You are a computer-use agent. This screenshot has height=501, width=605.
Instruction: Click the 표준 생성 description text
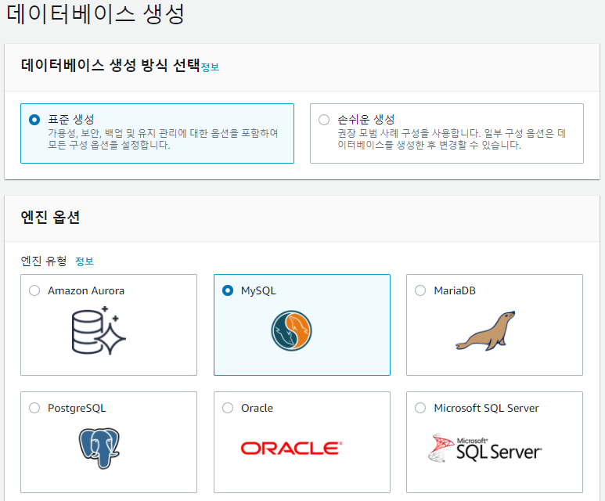163,139
